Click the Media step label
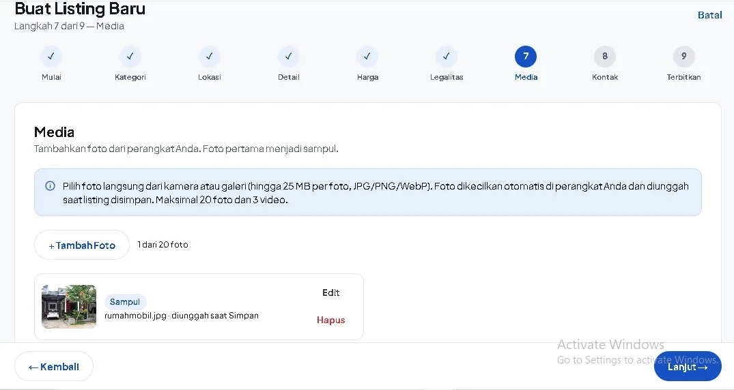 click(526, 77)
